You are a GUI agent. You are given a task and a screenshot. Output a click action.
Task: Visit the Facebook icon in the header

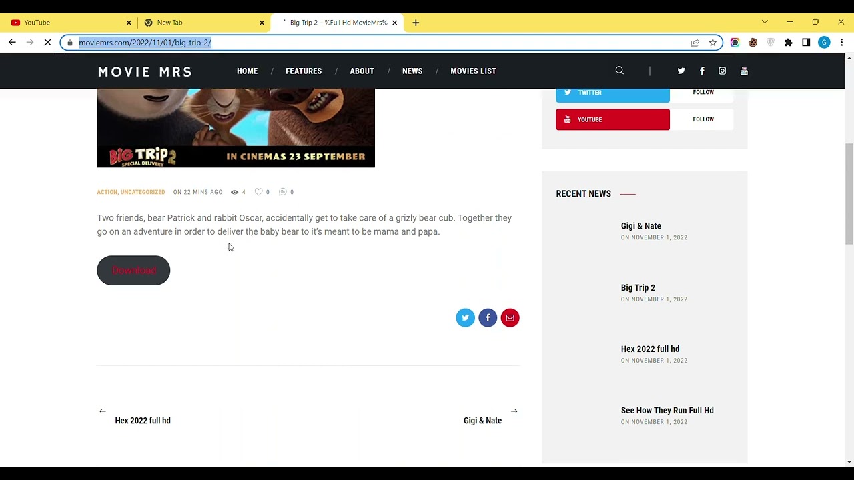(702, 71)
